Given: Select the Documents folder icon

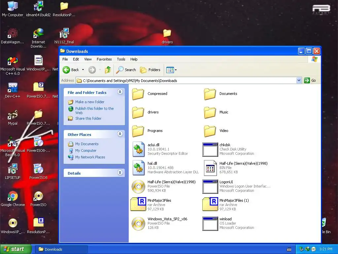Looking at the screenshot, I should coord(210,94).
